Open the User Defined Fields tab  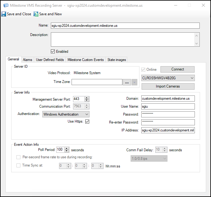(x=50, y=60)
